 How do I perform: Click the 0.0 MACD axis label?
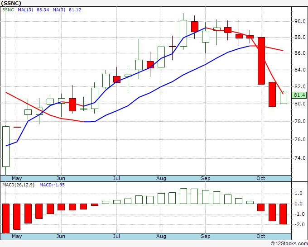click(298, 204)
